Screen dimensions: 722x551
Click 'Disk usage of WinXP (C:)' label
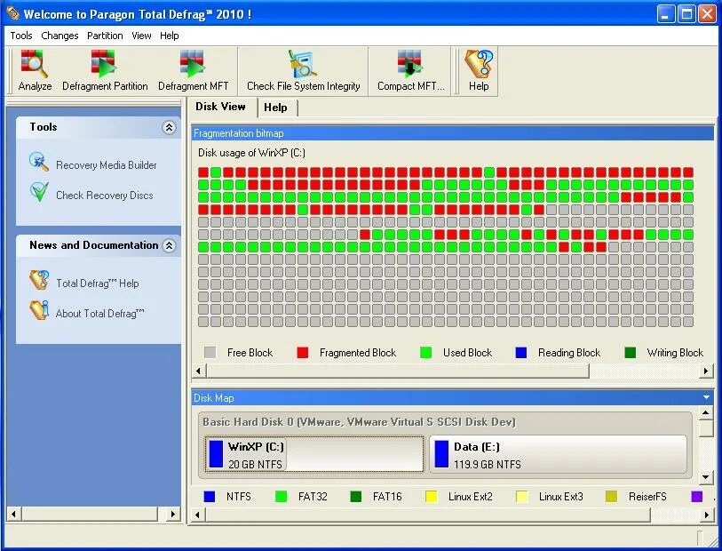pos(251,153)
